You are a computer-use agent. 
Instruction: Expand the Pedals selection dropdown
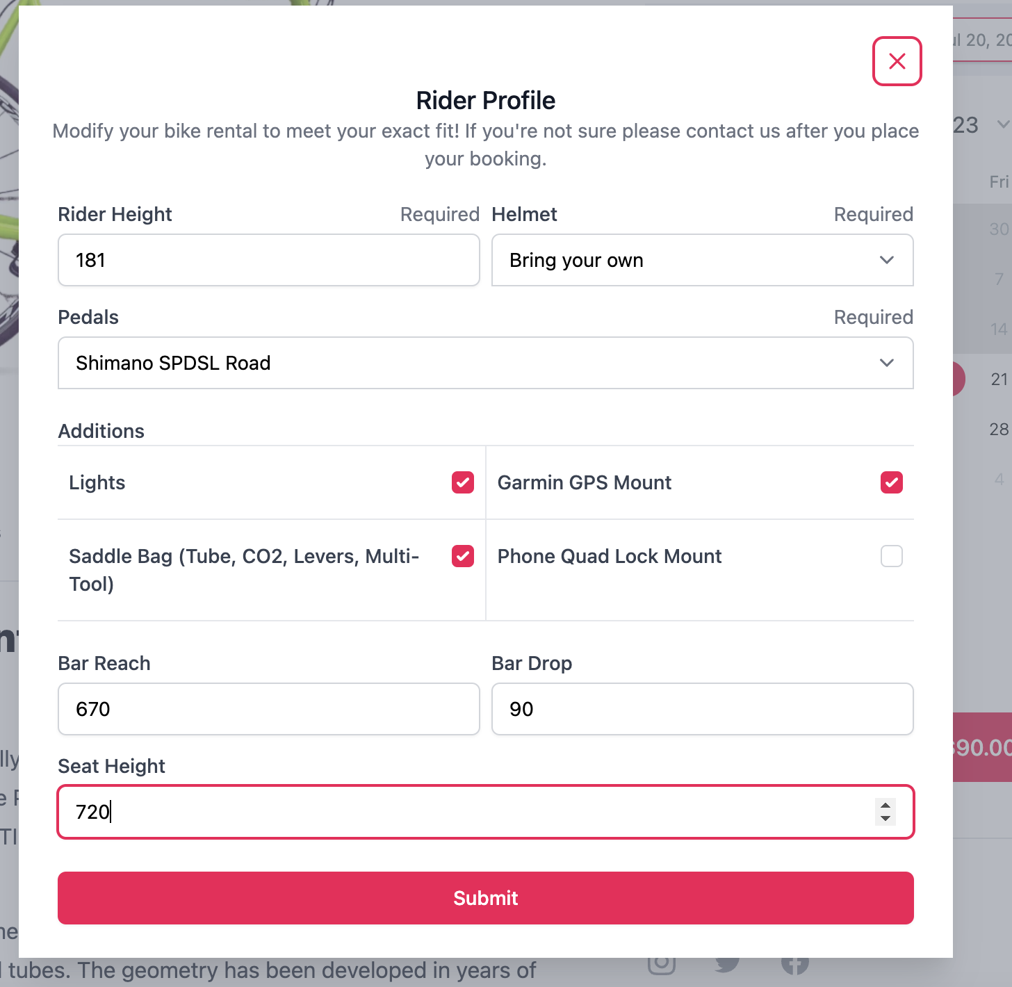tap(485, 363)
